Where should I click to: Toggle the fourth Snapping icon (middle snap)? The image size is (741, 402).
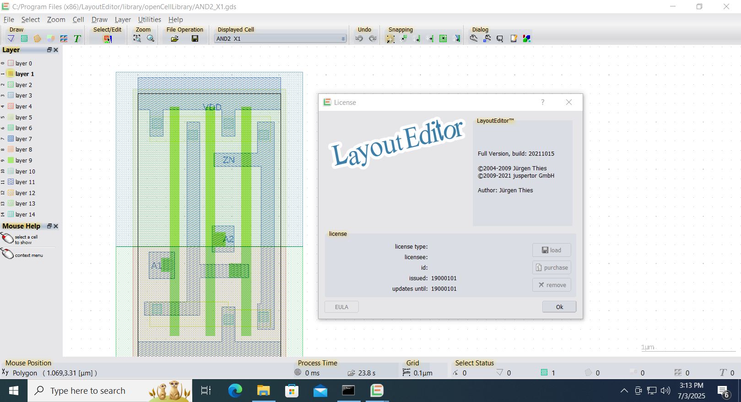click(x=430, y=39)
